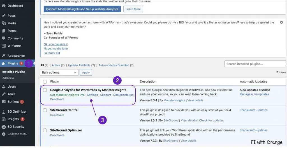Deactivate the SiteGround Central plugin
The height and width of the screenshot is (148, 287).
[x=57, y=115]
